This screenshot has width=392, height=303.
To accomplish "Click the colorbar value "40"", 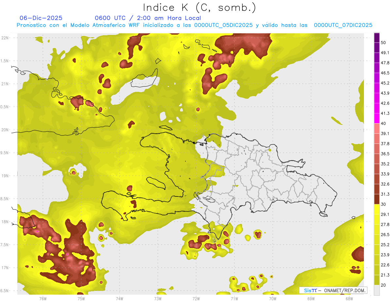I will [384, 124].
